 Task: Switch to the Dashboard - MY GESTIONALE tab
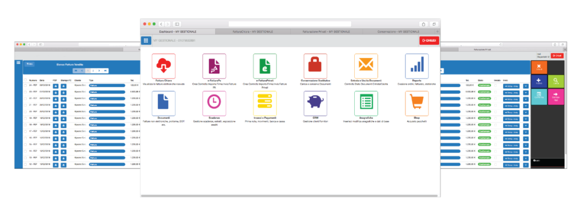(x=178, y=32)
